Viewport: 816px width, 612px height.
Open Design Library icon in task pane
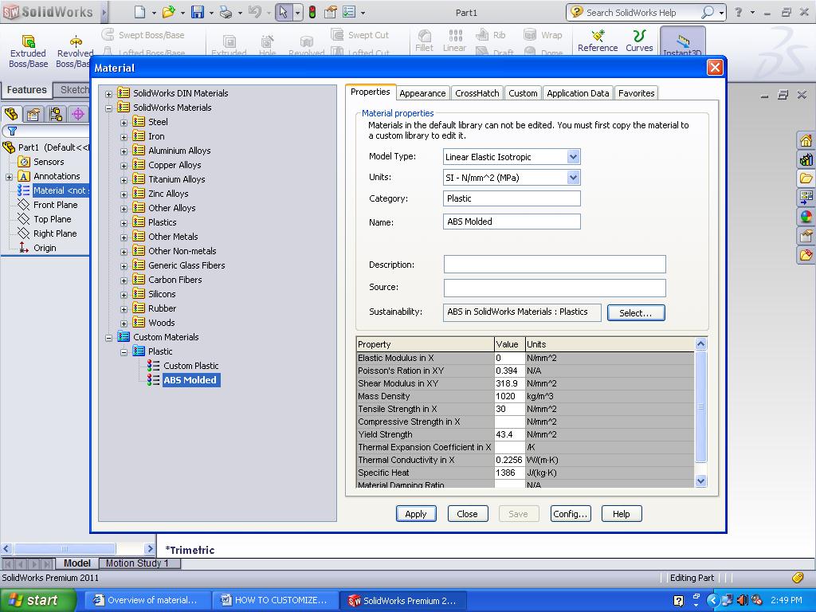coord(806,159)
